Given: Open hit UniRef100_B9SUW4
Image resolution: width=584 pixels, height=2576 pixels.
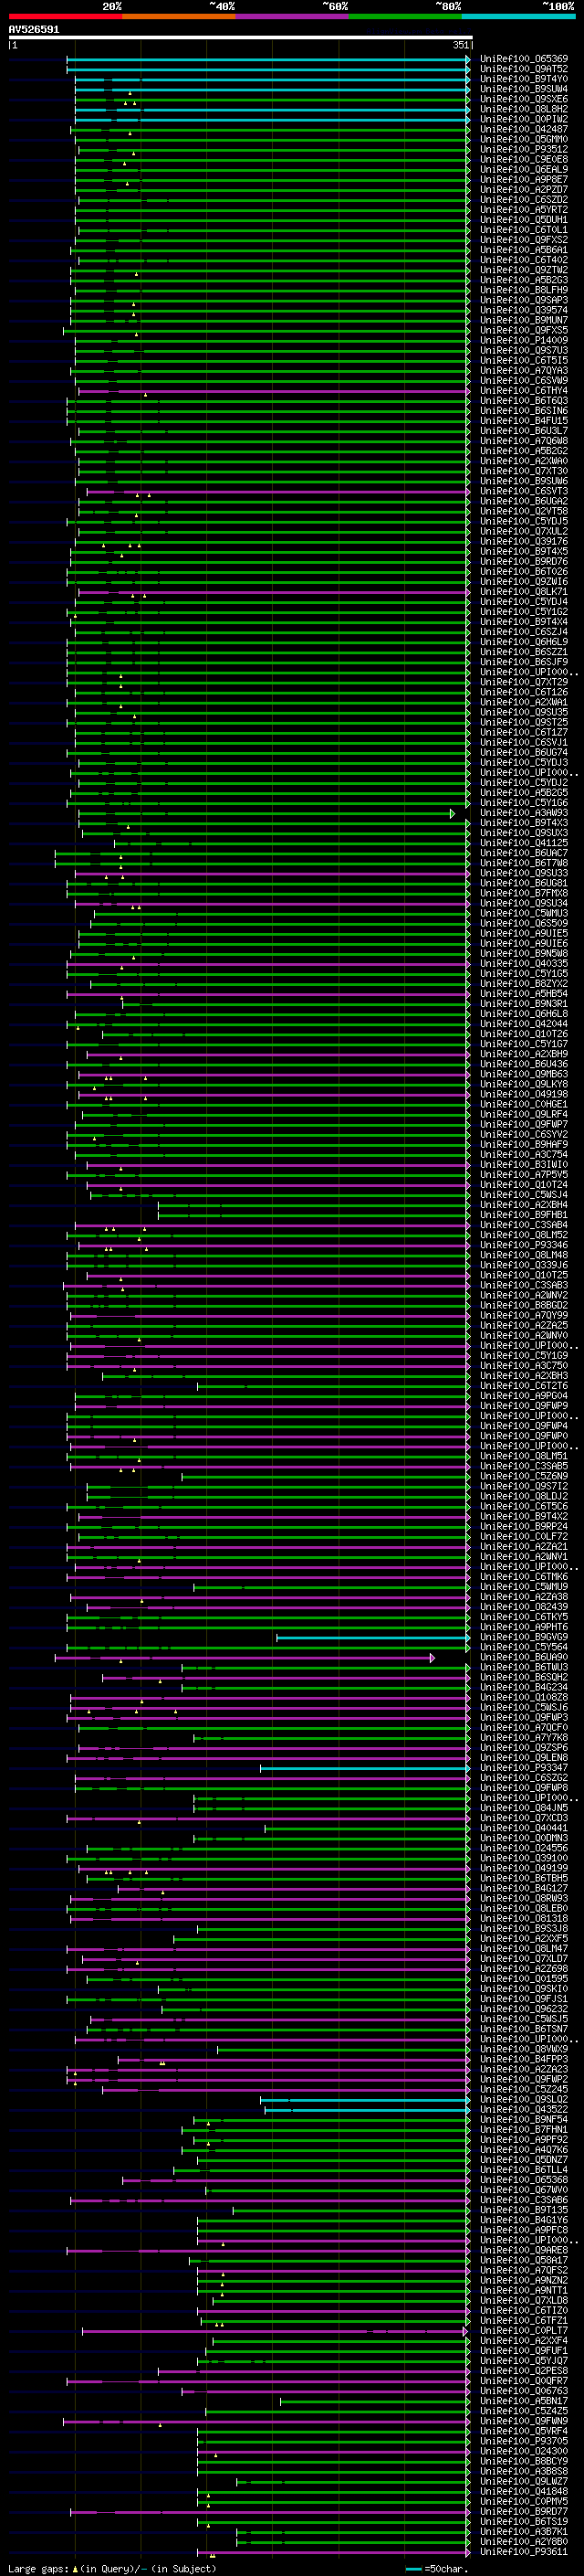Looking at the screenshot, I should click(523, 89).
